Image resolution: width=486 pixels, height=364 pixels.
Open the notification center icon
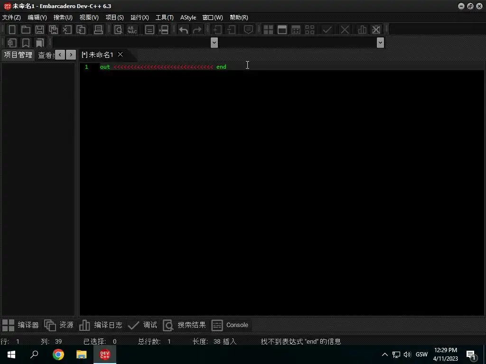471,355
